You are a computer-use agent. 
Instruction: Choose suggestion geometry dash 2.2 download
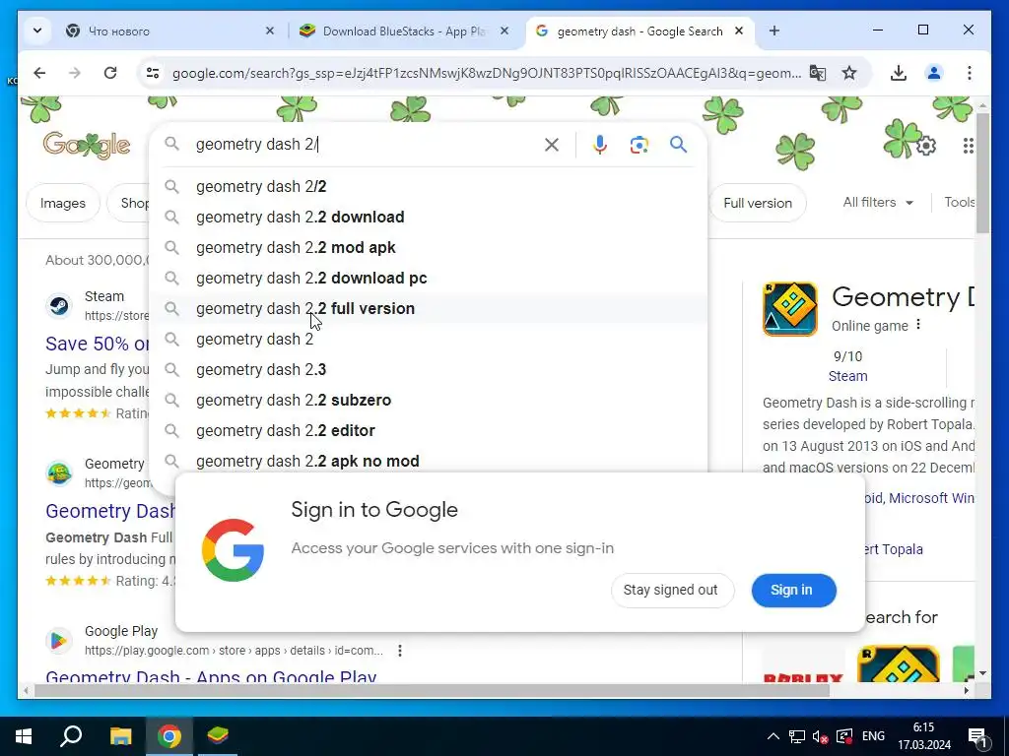[428, 217]
